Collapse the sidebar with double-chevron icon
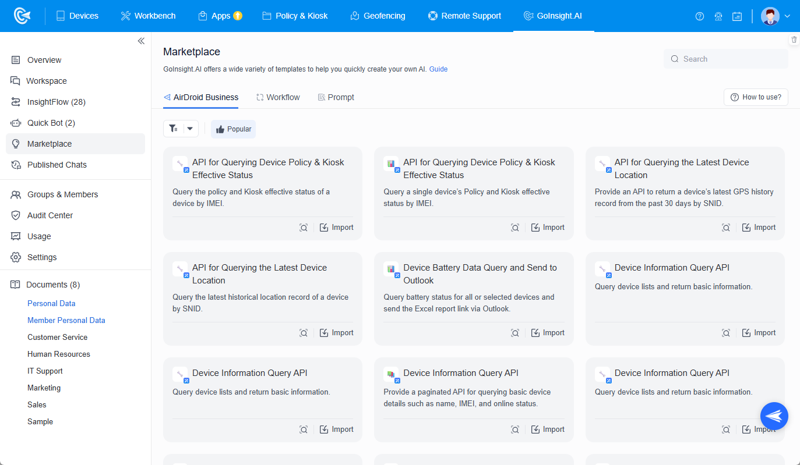Image resolution: width=800 pixels, height=465 pixels. pos(141,41)
